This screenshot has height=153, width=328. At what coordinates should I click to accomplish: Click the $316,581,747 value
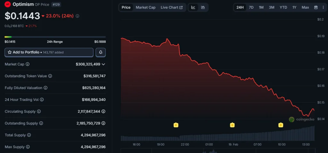click(94, 76)
